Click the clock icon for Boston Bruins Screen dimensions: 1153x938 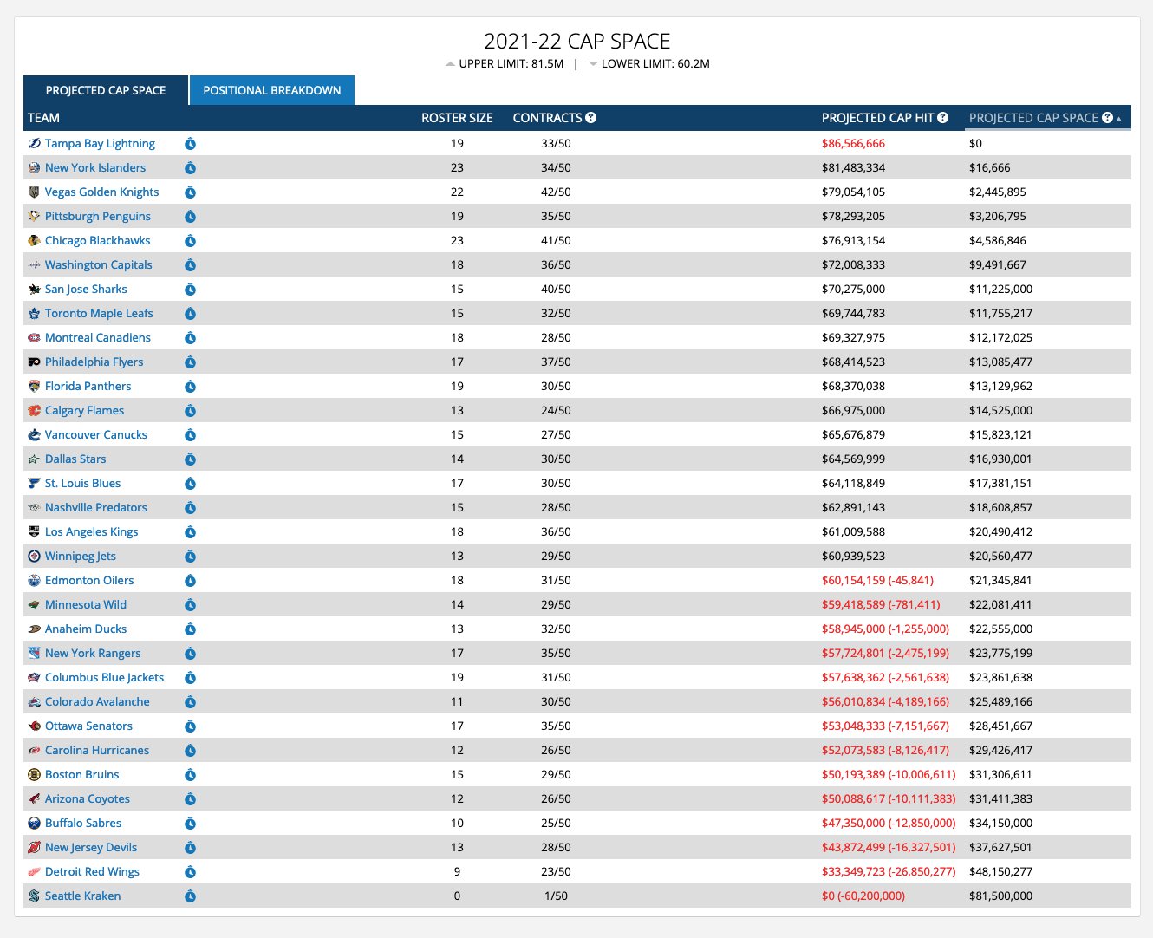pos(190,775)
